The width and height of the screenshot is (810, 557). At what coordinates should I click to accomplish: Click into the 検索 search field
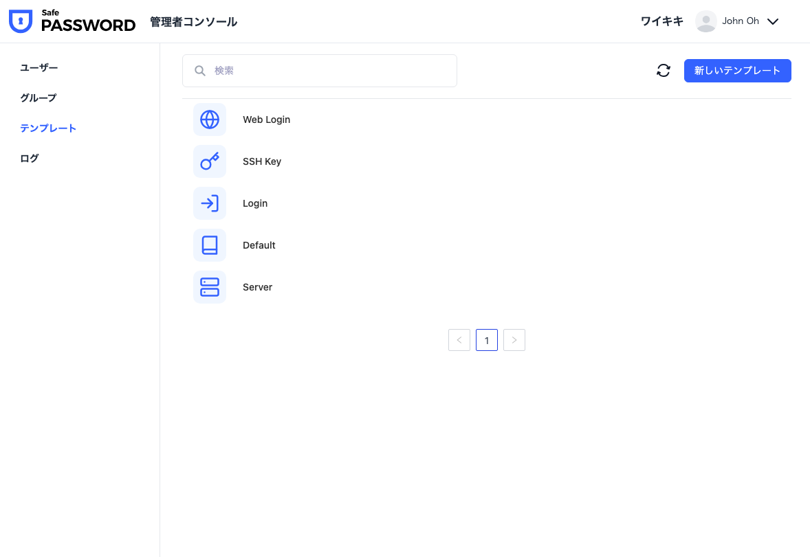(330, 71)
